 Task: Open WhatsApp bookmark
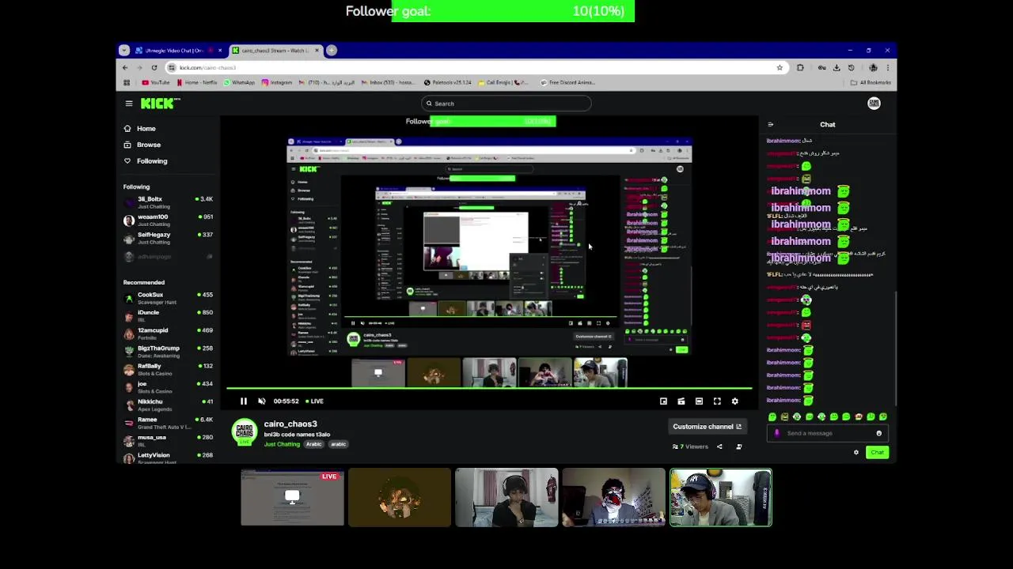pyautogui.click(x=238, y=82)
